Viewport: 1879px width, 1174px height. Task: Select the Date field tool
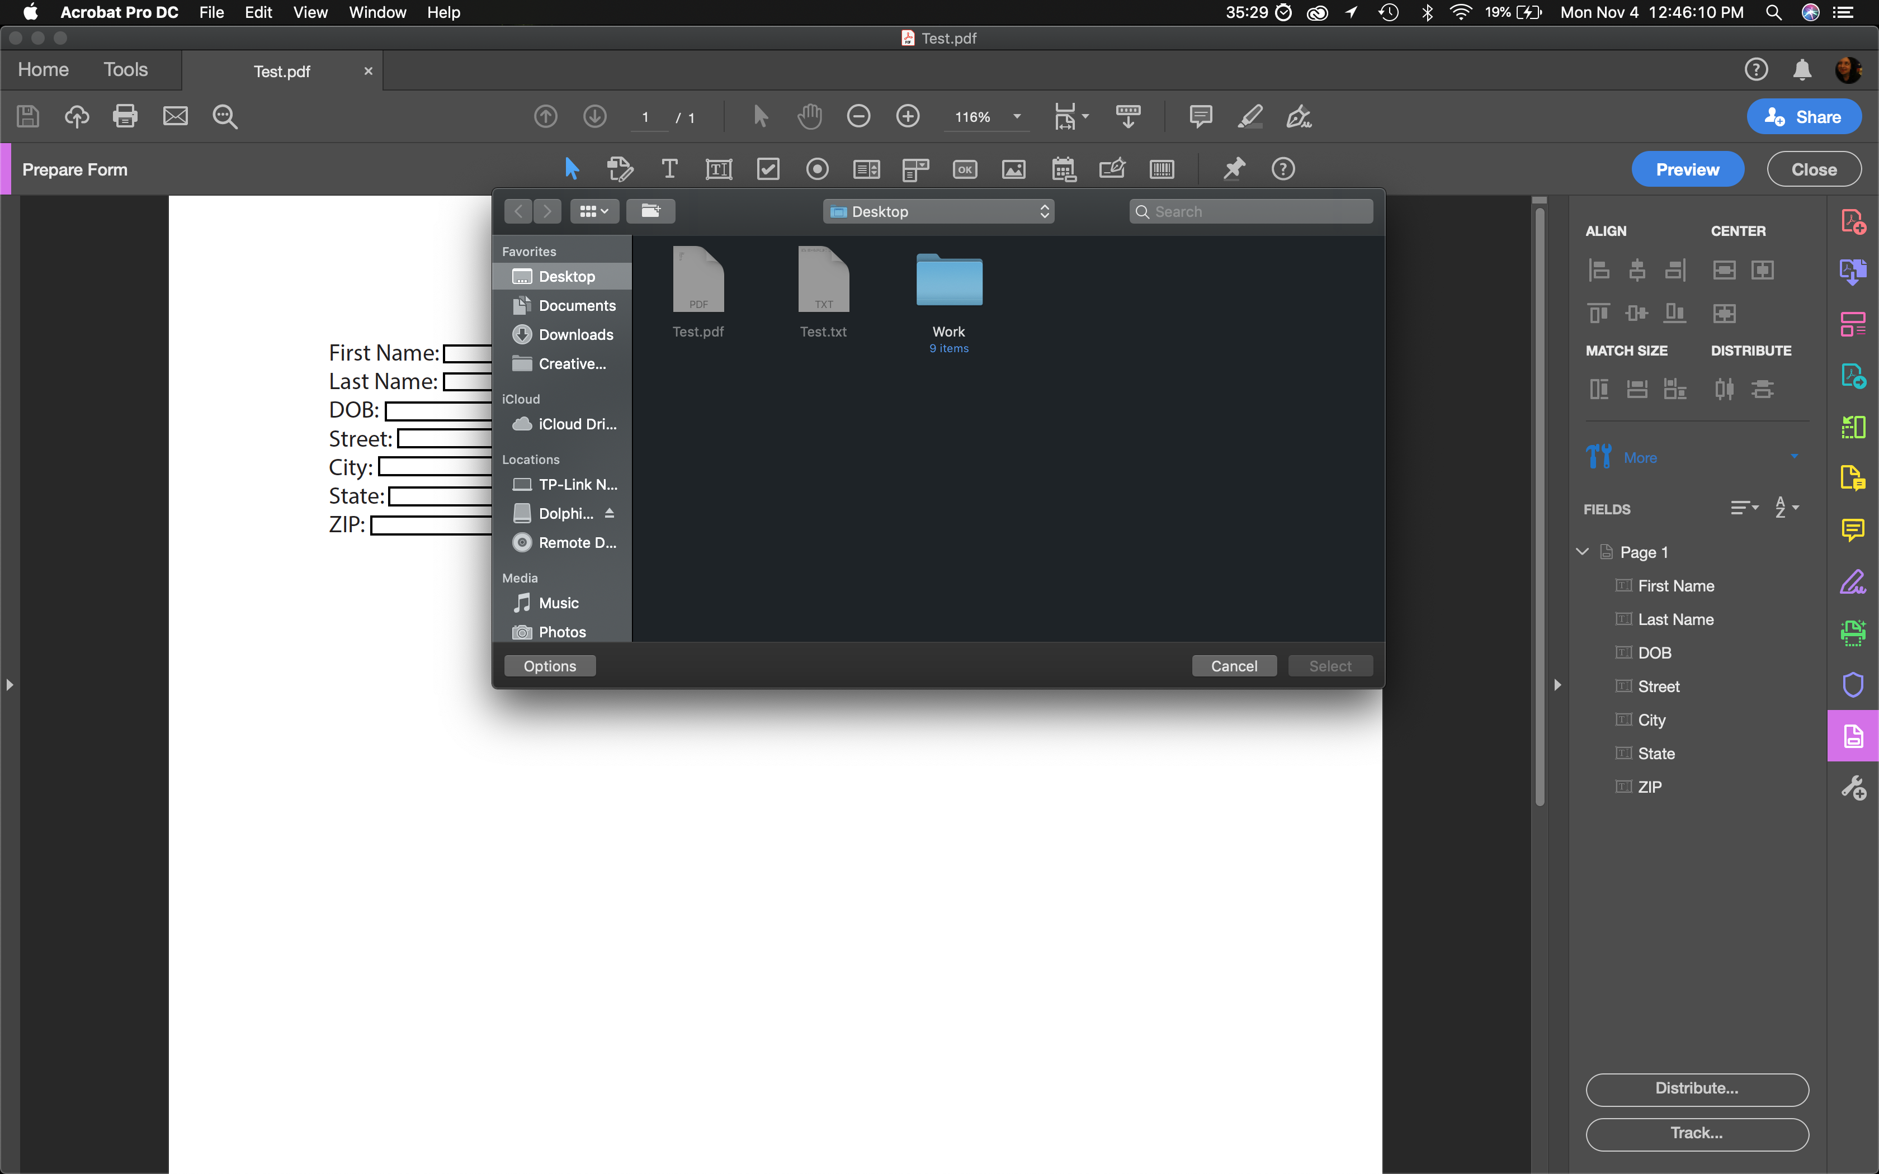[x=1063, y=168]
